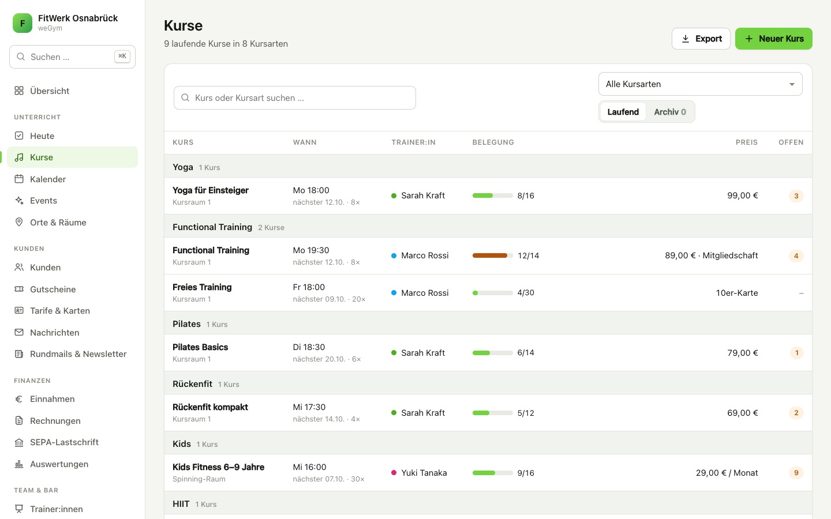Click the Belegung column header
The width and height of the screenshot is (831, 519).
pyautogui.click(x=493, y=142)
